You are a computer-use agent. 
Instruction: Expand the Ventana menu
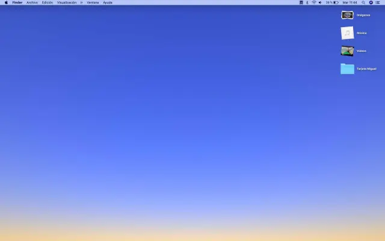(93, 2)
